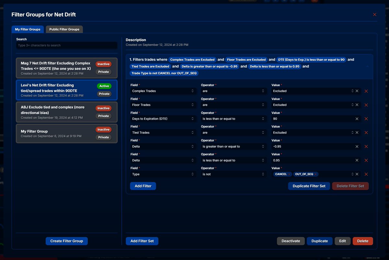The image size is (389, 260).
Task: Open operator dropdown for Complex Trades row
Action: click(234, 91)
